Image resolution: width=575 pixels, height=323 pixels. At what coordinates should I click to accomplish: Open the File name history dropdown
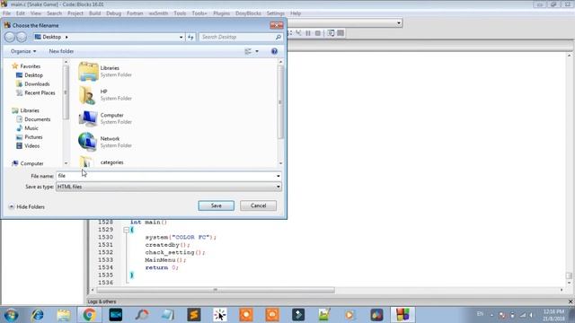coord(278,176)
